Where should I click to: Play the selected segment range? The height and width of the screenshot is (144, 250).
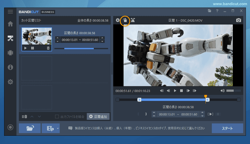[x=211, y=114]
